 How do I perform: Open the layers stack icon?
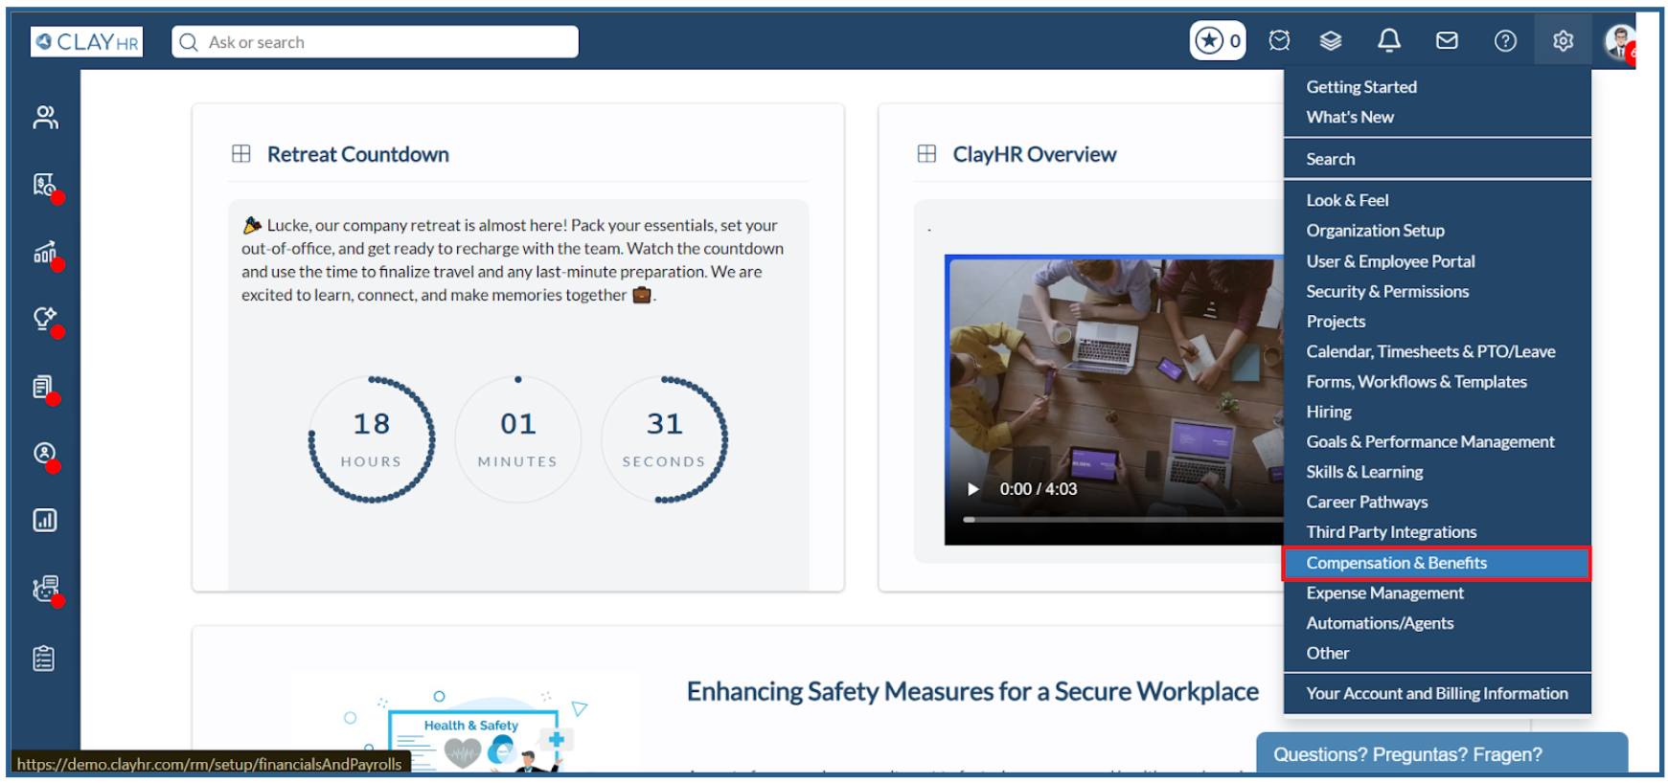1331,41
